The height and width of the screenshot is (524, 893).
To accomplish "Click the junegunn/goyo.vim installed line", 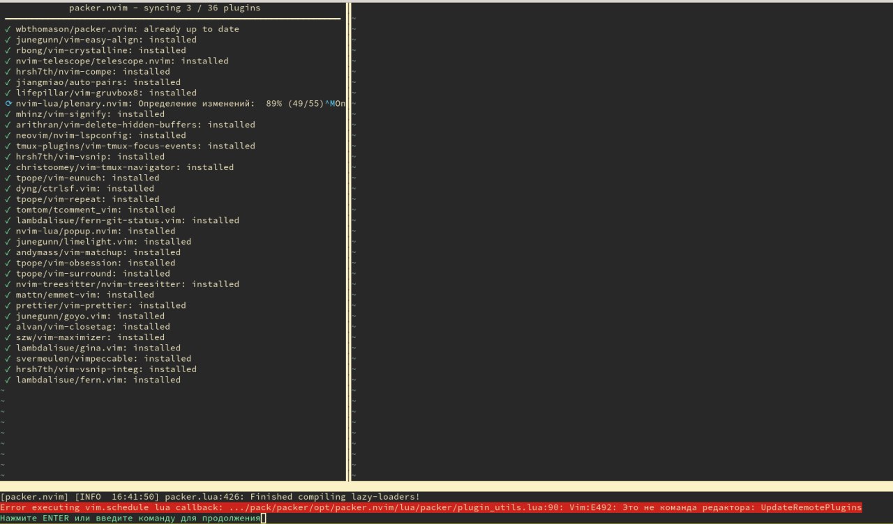I will (84, 316).
